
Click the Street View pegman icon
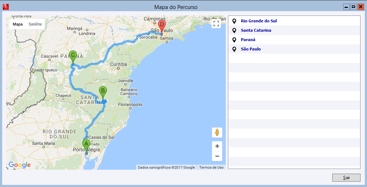(217, 132)
